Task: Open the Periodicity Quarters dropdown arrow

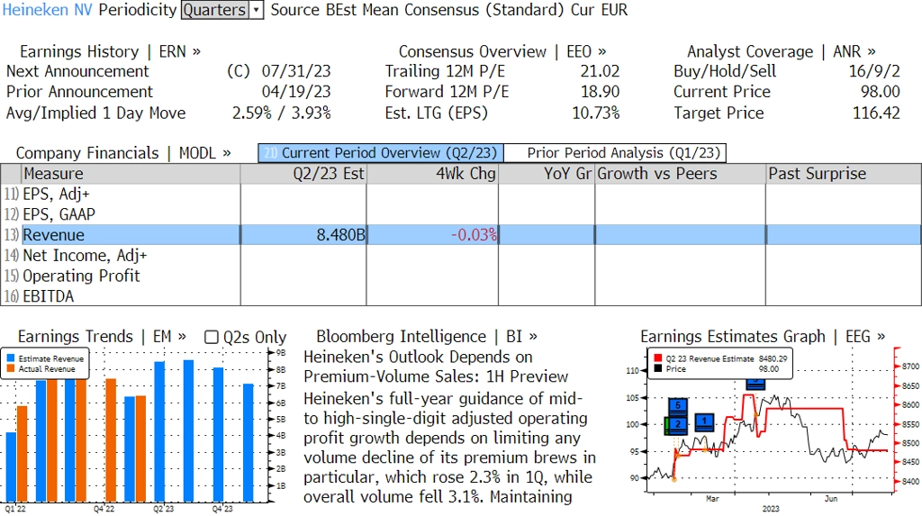Action: 257,10
